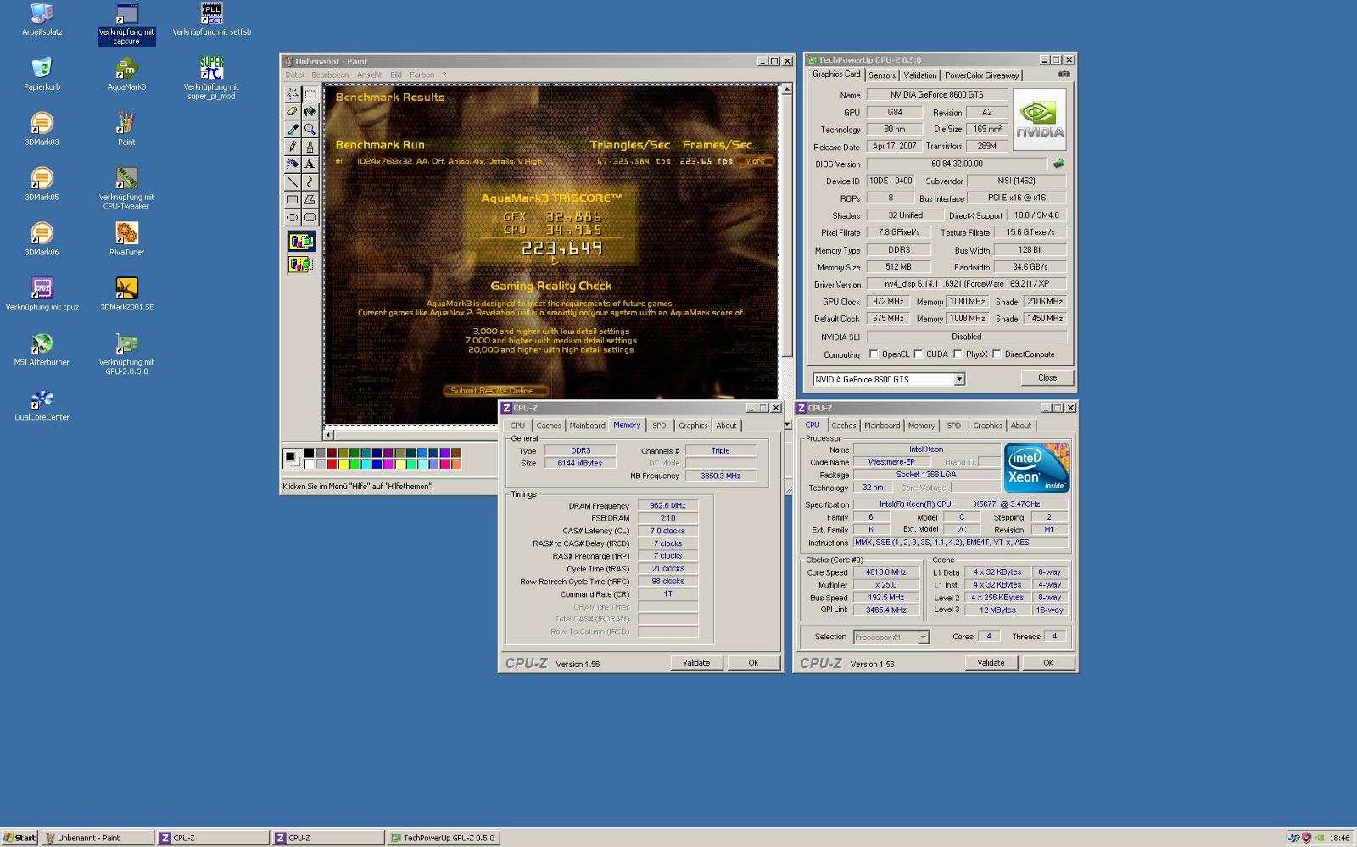Open the AquaMark3 desktop shortcut
The image size is (1357, 847).
[x=126, y=75]
